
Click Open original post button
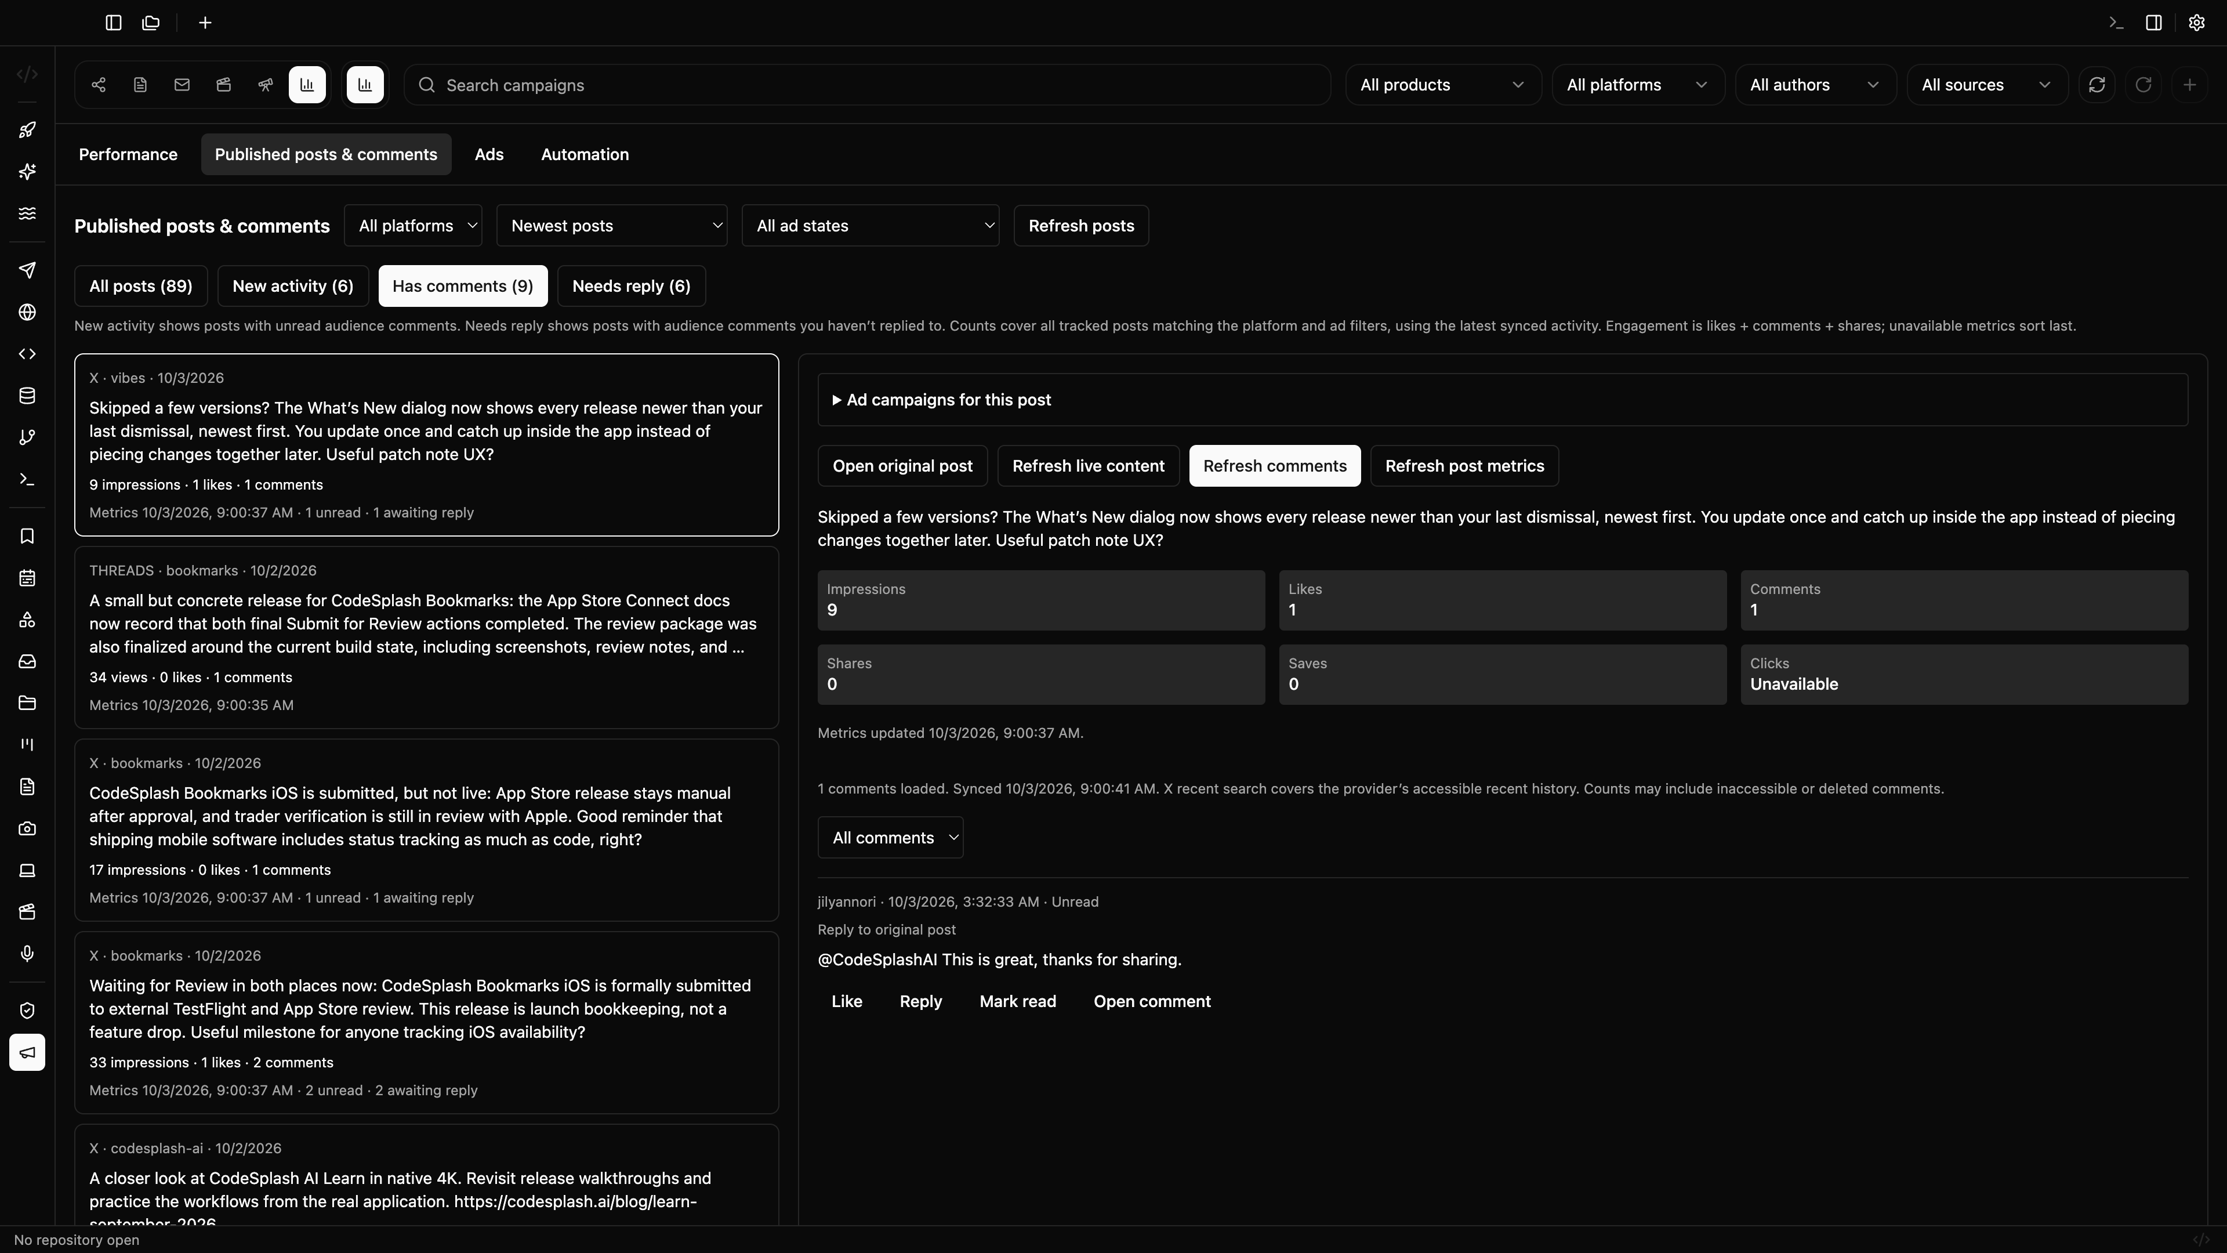902,466
